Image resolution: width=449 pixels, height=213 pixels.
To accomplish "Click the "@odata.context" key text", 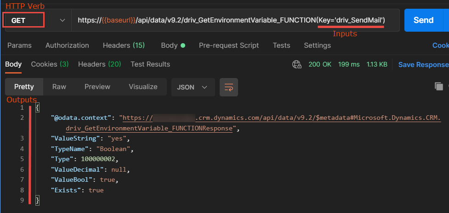I will (x=81, y=118).
